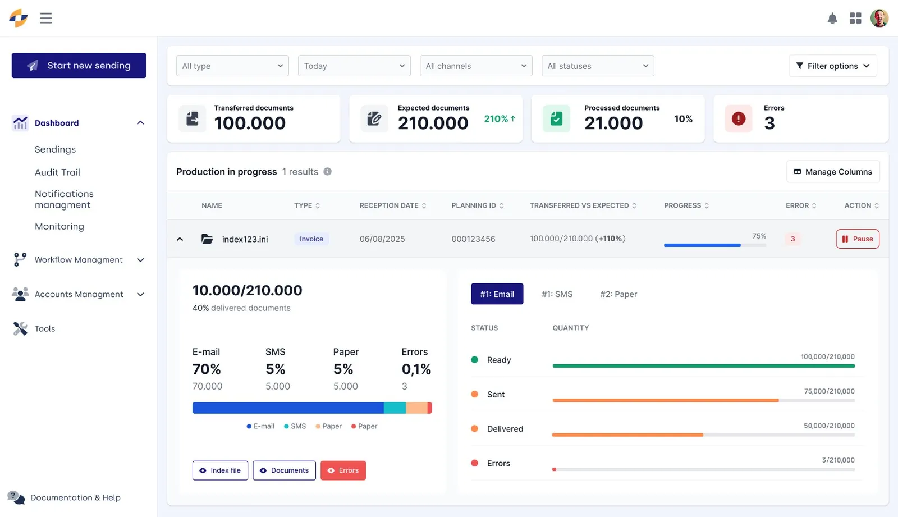
Task: Pause the index123.ini production
Action: point(858,239)
